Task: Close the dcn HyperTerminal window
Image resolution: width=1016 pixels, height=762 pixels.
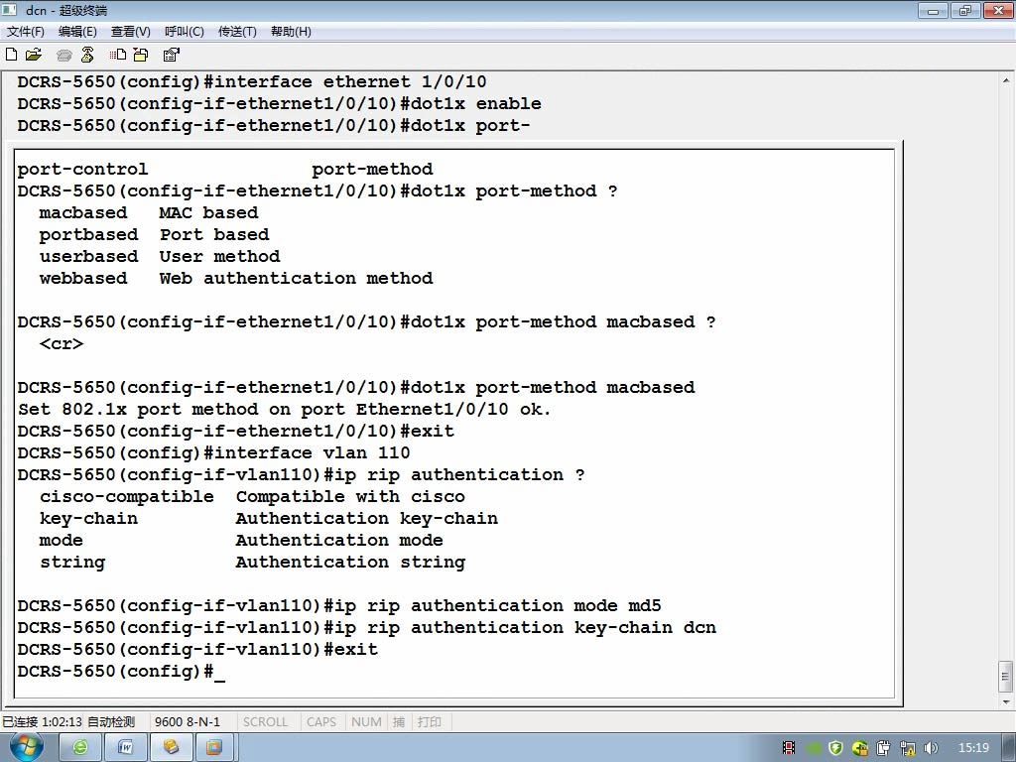Action: coord(998,10)
